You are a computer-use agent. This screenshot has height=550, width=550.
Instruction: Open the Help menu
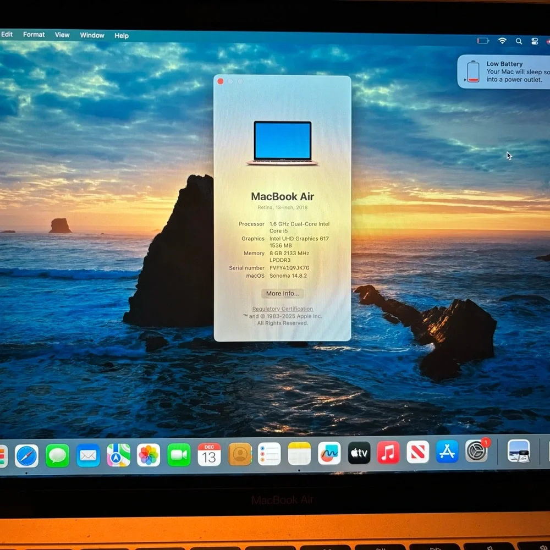pos(122,35)
